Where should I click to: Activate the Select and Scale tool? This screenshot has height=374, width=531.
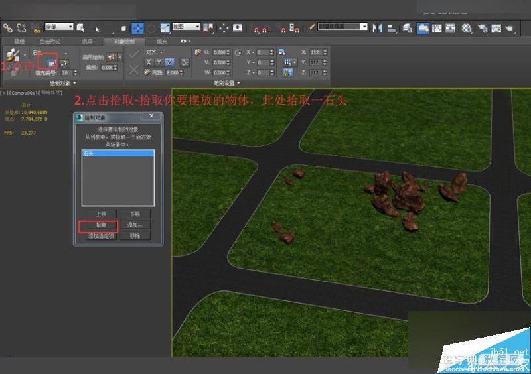point(165,28)
